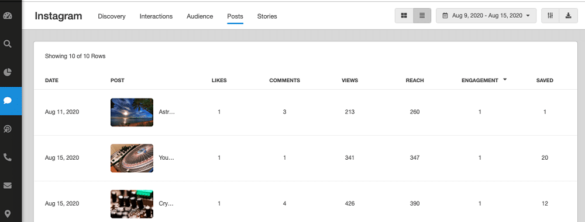Click the 260 reach value

pyautogui.click(x=415, y=112)
